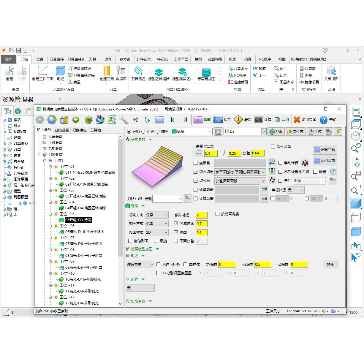Switch to the 系统设置 tab
Image resolution: width=364 pixels, height=364 pixels.
(x=62, y=130)
